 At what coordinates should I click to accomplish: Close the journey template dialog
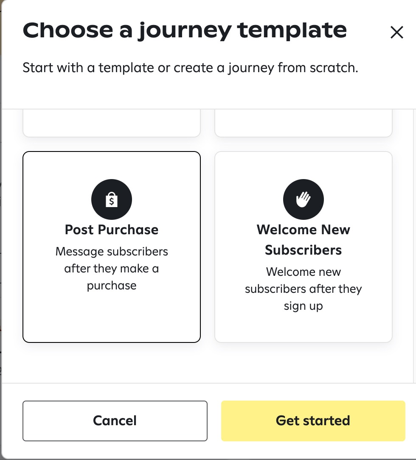tap(396, 32)
